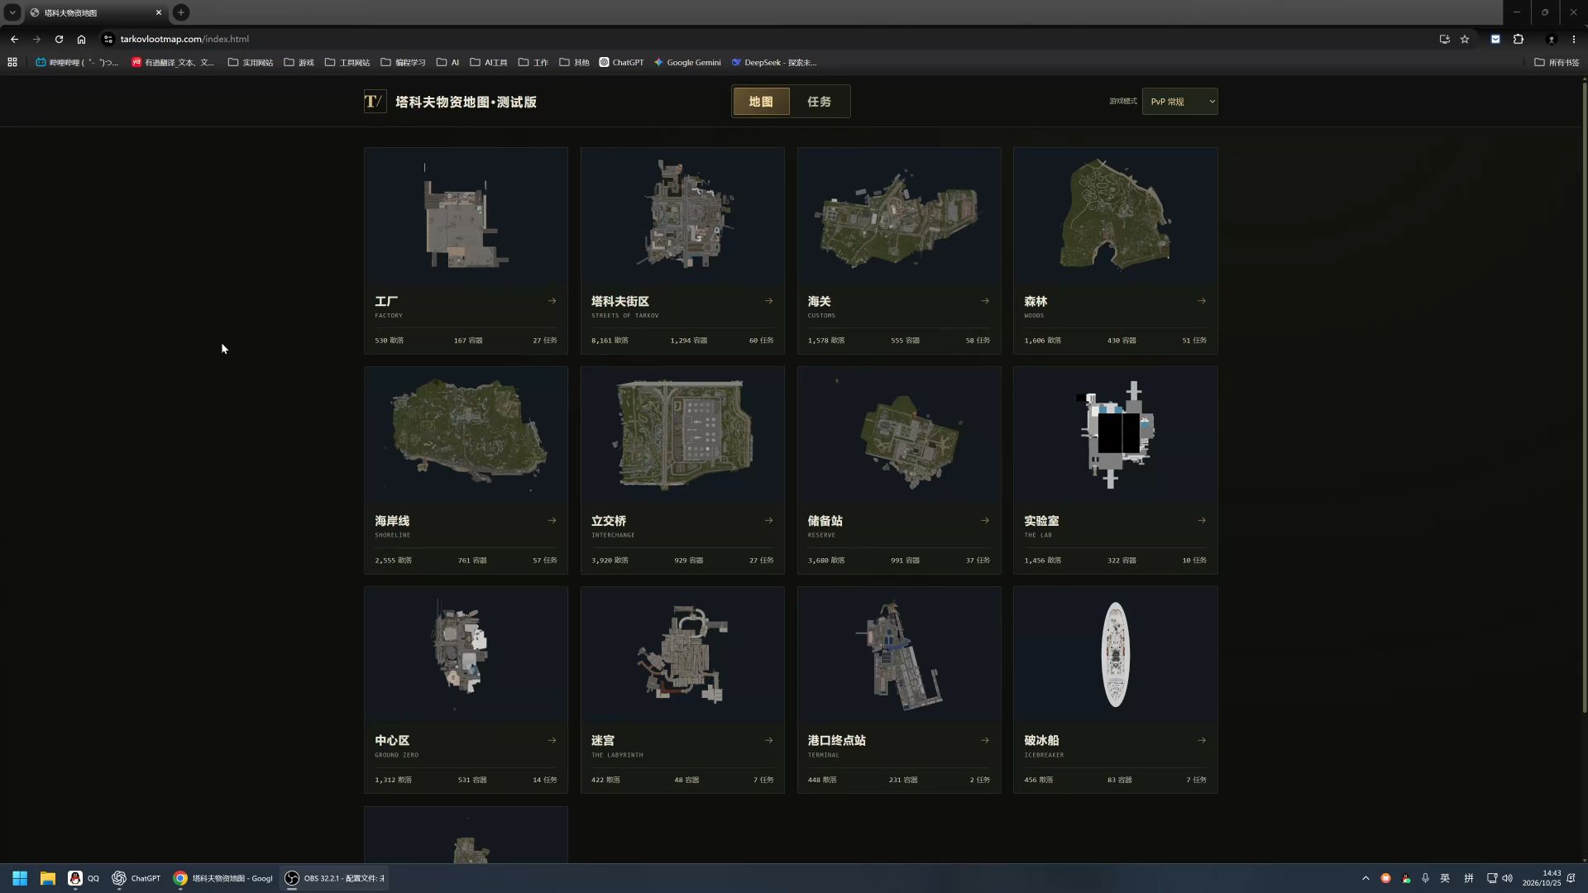Click the T logo icon beside site title
Image resolution: width=1588 pixels, height=893 pixels.
(x=375, y=102)
